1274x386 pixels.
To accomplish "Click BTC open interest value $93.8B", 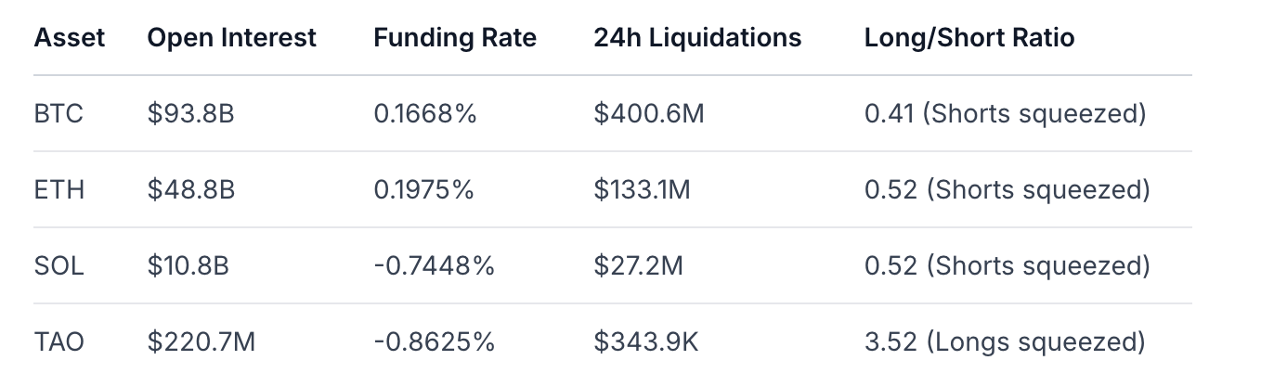I will [190, 114].
